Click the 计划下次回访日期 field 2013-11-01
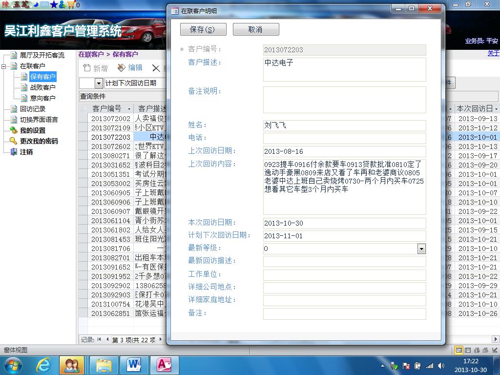 [x=344, y=236]
